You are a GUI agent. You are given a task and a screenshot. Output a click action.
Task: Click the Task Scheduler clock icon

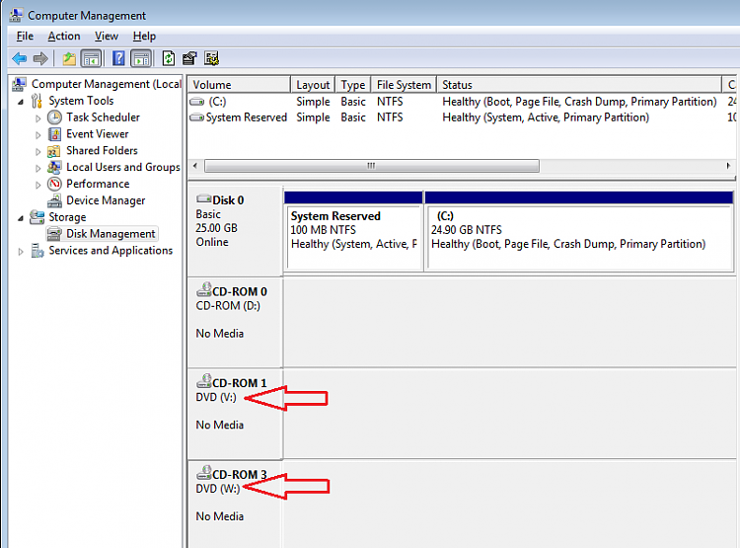54,117
